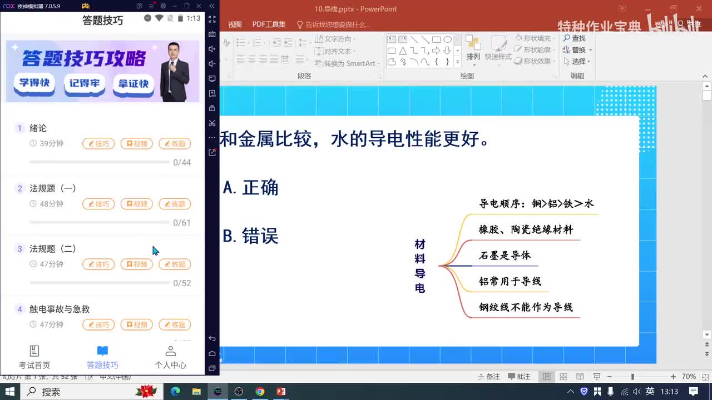712x400 pixels.
Task: Open 形状效果 dropdown
Action: coord(535,62)
